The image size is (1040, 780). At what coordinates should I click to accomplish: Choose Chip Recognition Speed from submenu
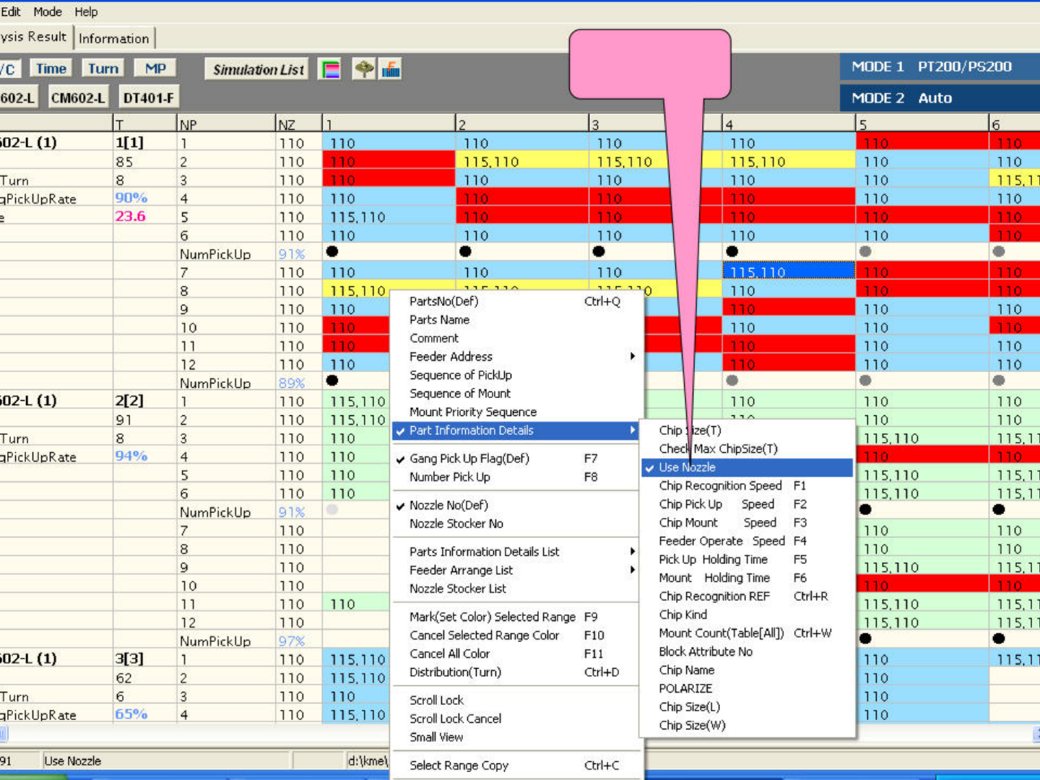click(x=720, y=486)
